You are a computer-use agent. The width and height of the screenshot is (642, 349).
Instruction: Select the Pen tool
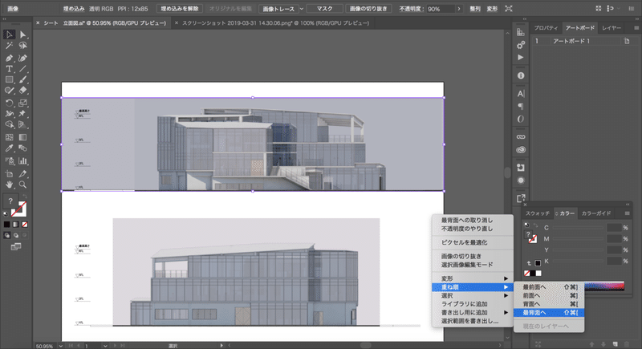pos(9,58)
